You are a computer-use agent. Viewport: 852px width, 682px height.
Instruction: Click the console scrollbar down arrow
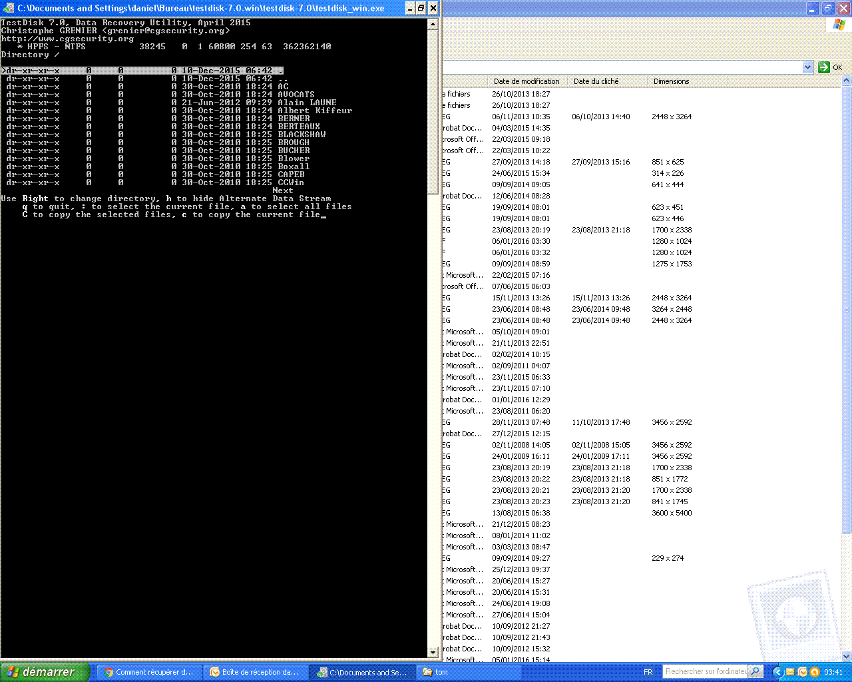(x=433, y=653)
